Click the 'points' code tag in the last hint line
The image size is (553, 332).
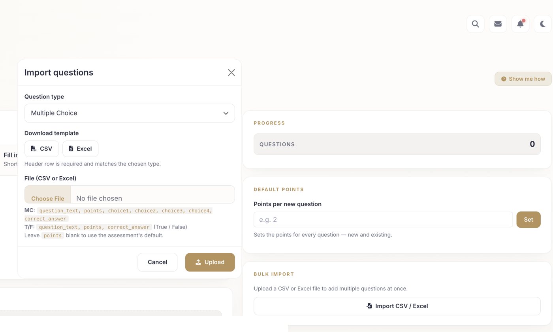pos(53,235)
